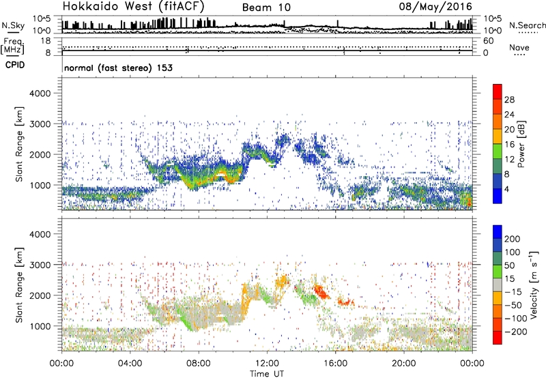Viewport: 546px width, 378px height.
Task: Click the '60' Nave axis tick label
Action: tap(489, 41)
